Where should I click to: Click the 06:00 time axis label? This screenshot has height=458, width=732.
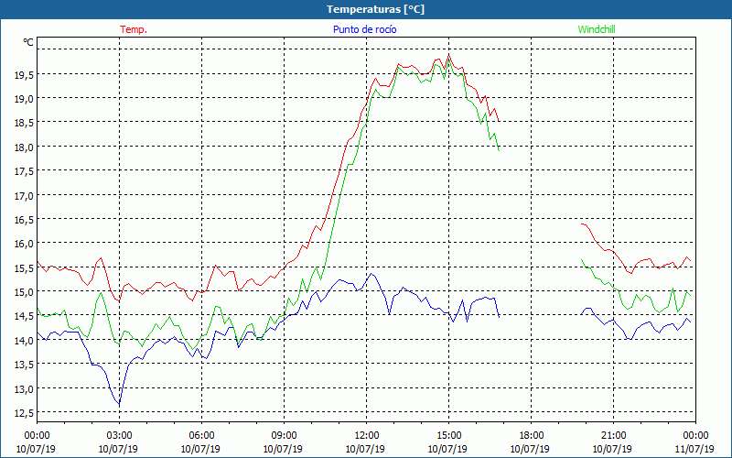201,436
